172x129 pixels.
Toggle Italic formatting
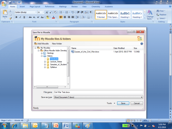(x=20, y=17)
